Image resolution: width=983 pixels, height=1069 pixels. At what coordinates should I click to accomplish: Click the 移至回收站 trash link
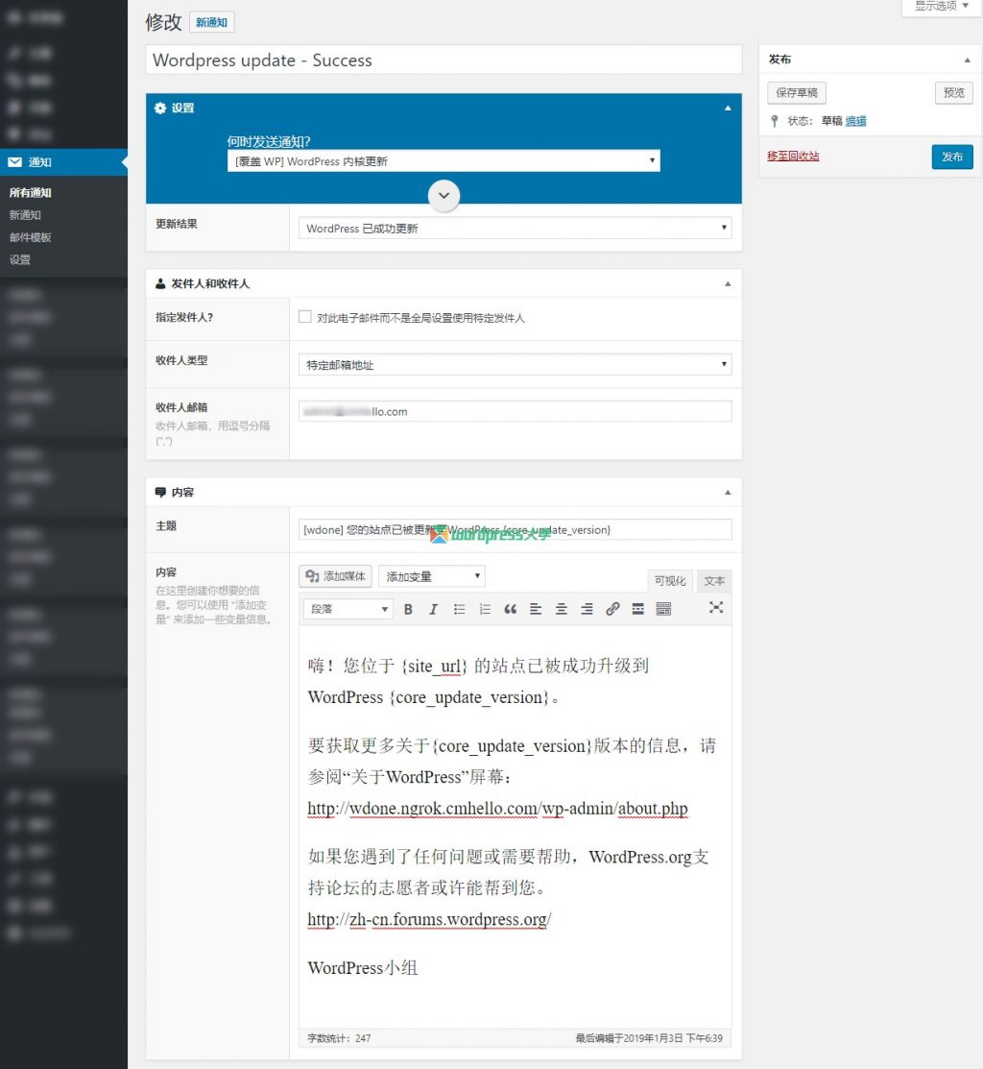[793, 156]
